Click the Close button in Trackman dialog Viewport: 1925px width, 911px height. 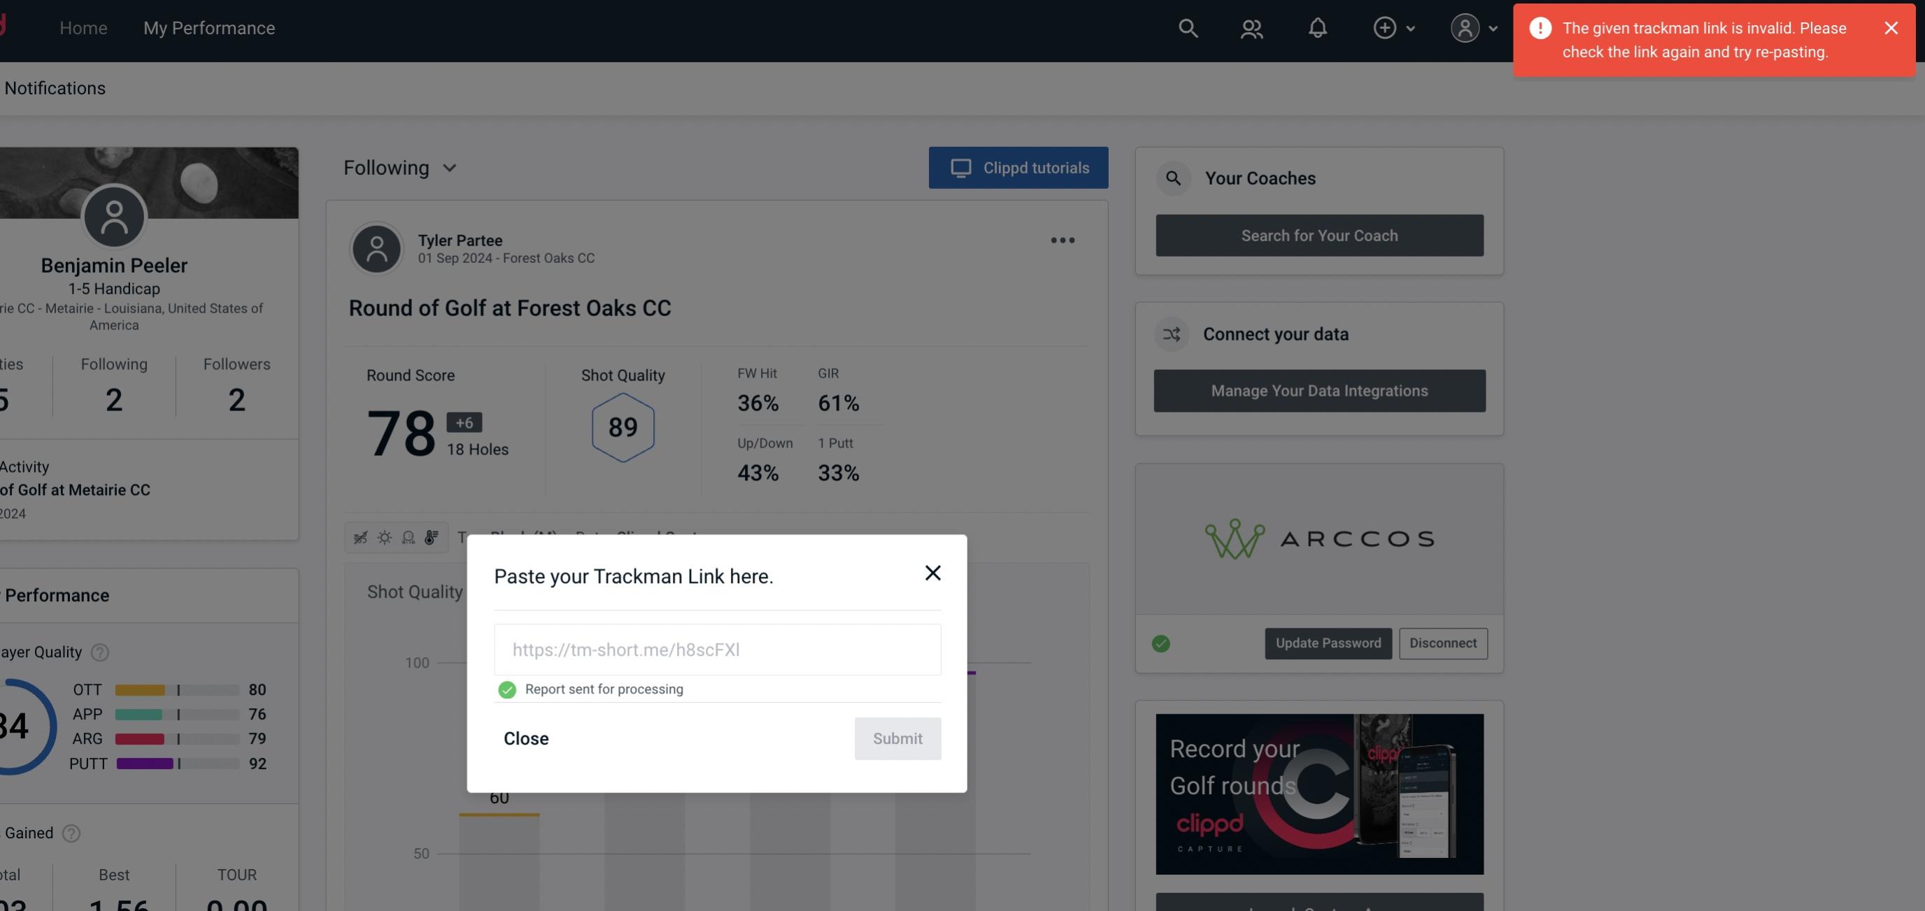point(525,738)
